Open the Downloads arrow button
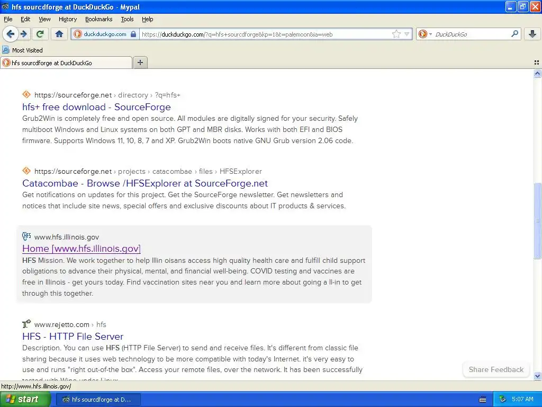The image size is (542, 407). click(x=532, y=34)
